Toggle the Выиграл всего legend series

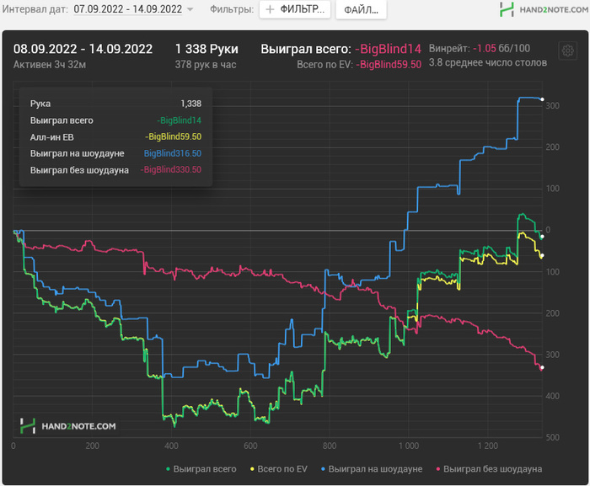coord(201,469)
